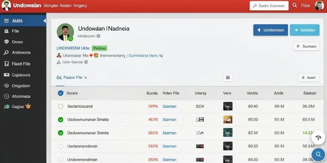Click the 463% value in Vadowmumanan Smatta row

(x=153, y=120)
